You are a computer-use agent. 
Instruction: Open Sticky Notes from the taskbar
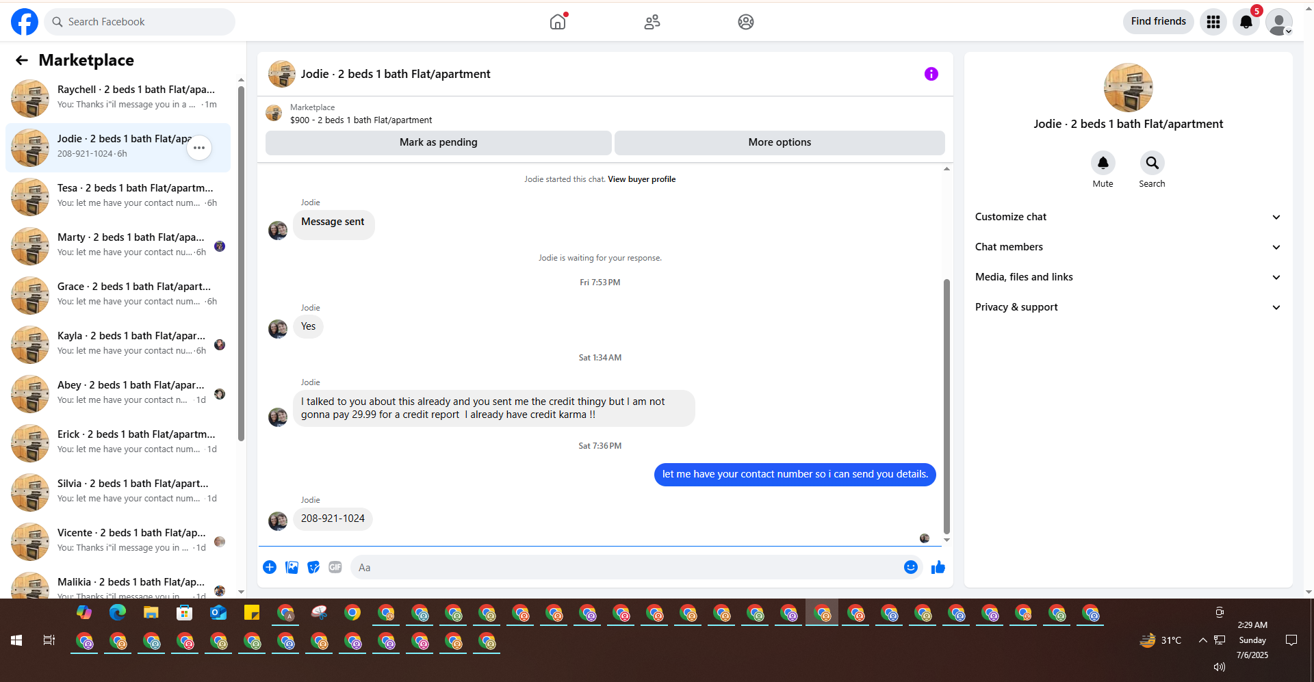[x=252, y=612]
